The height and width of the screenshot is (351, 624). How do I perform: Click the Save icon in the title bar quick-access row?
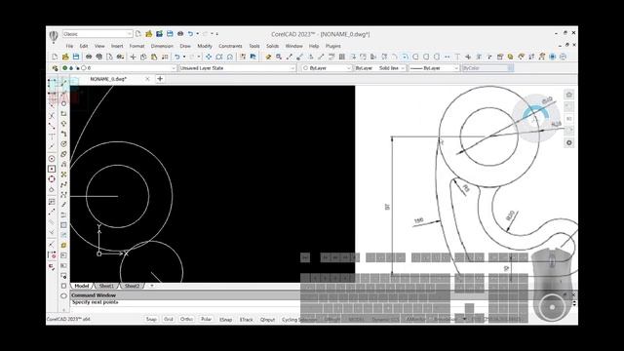tap(170, 34)
